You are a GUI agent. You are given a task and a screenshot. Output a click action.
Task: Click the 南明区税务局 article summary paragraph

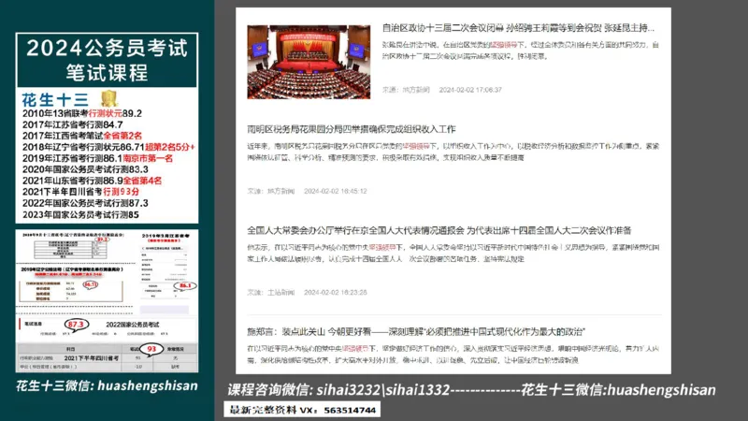pyautogui.click(x=453, y=152)
